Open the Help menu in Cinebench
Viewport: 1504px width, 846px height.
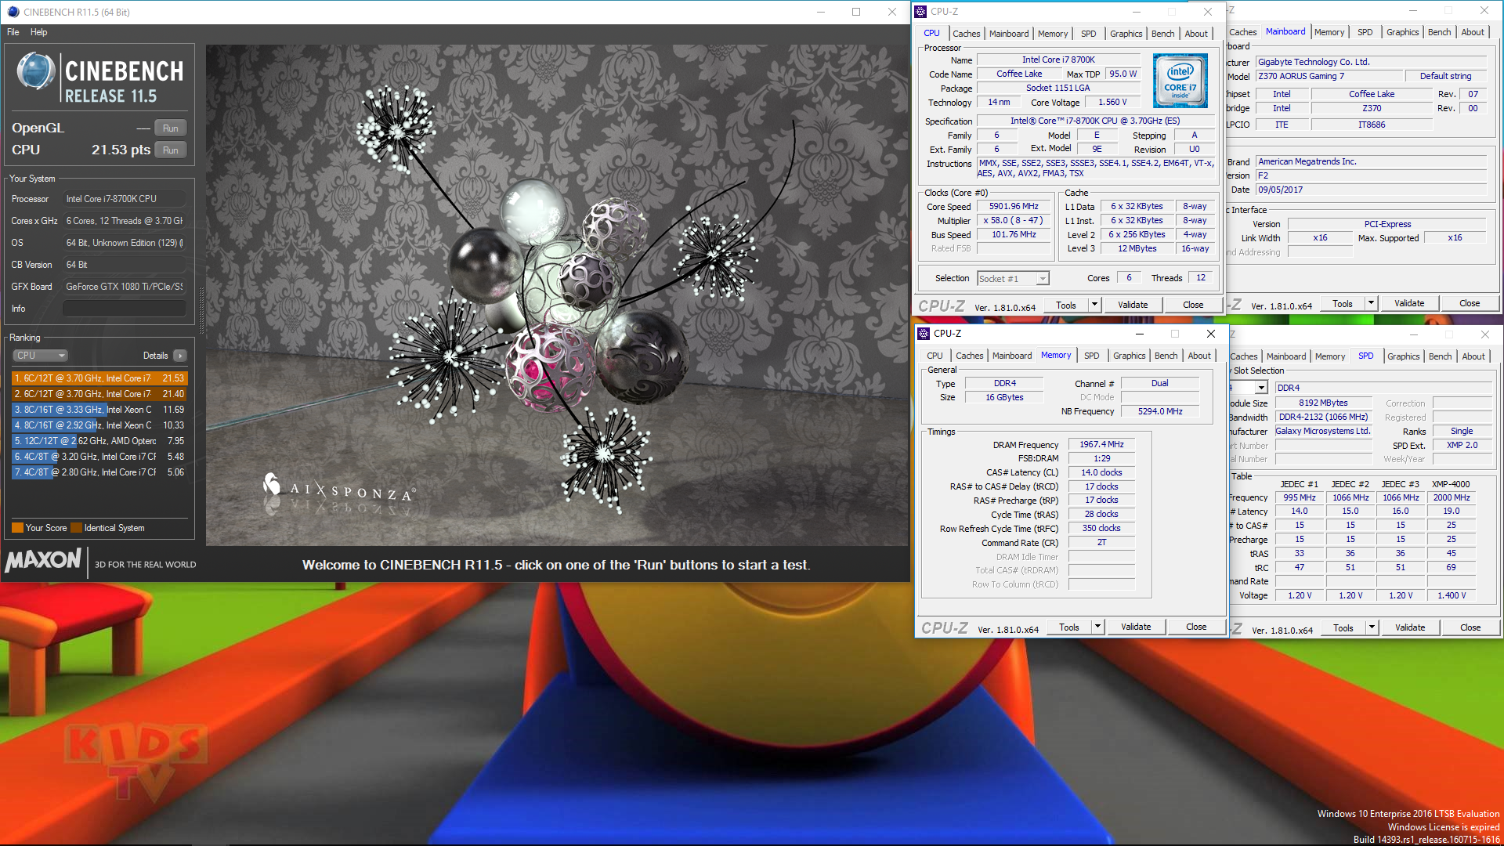pos(39,32)
